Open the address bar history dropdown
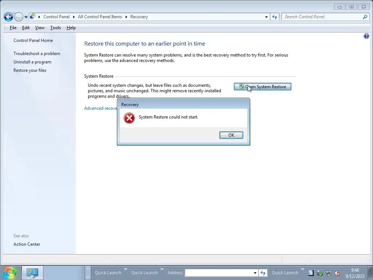The image size is (373, 280). coord(266,17)
